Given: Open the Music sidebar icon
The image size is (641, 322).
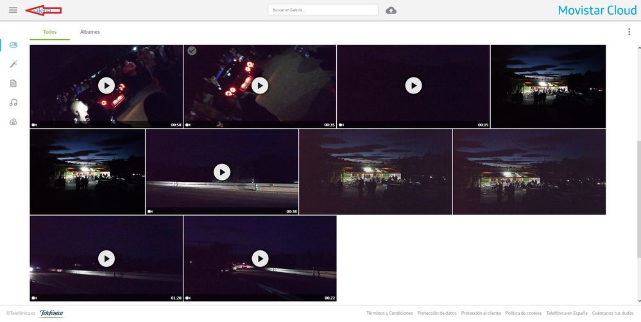Looking at the screenshot, I should 13,102.
